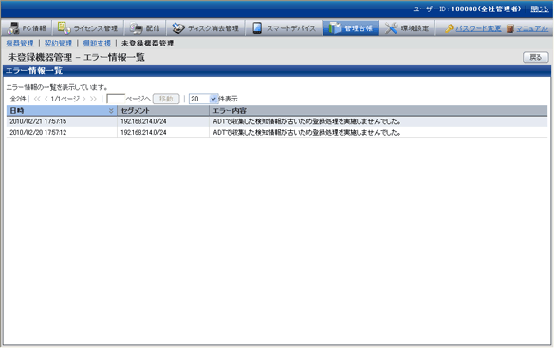The height and width of the screenshot is (348, 554).
Task: Click the 閉じる link at top right
Action: [540, 9]
